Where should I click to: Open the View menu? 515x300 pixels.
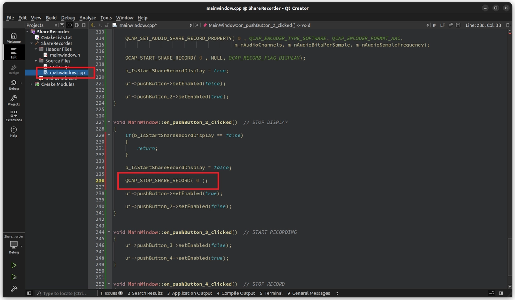(36, 18)
